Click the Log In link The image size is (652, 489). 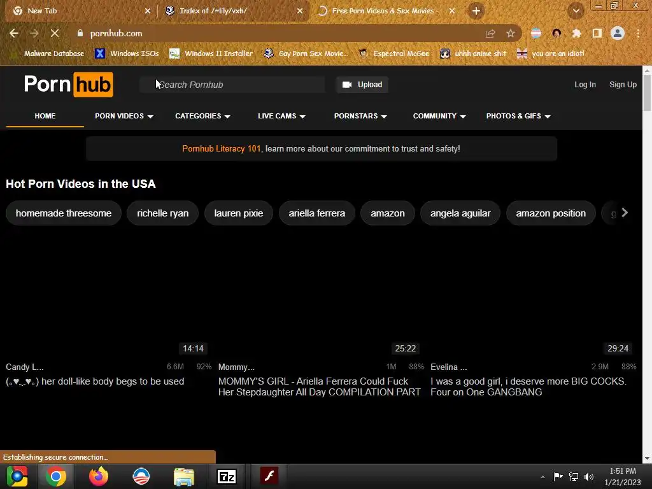pyautogui.click(x=585, y=85)
